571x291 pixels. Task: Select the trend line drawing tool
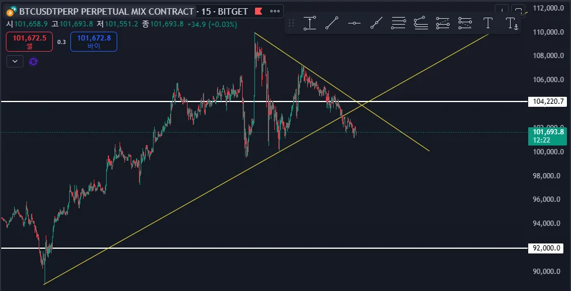332,23
